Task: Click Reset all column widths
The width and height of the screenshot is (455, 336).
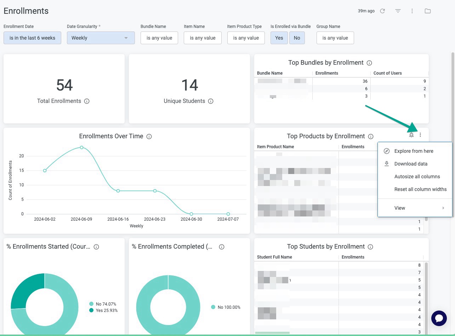Action: [x=421, y=189]
